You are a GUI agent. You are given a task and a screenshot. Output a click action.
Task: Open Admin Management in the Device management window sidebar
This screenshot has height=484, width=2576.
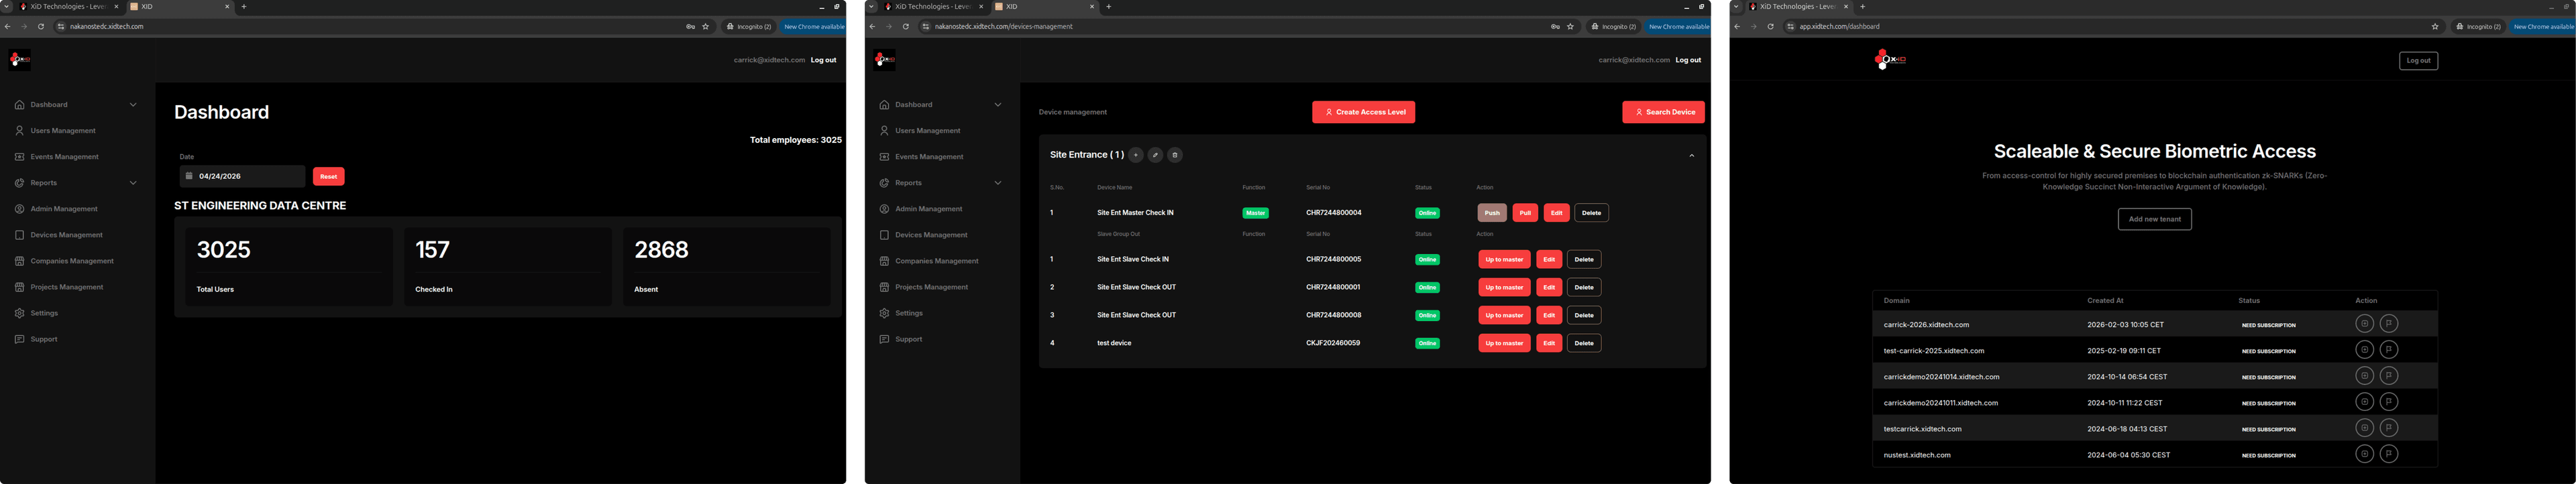click(928, 209)
